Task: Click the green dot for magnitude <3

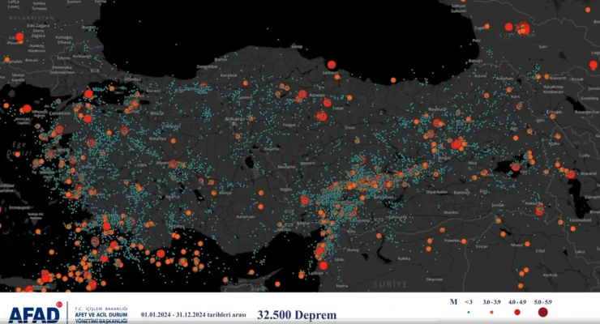Action: click(468, 312)
